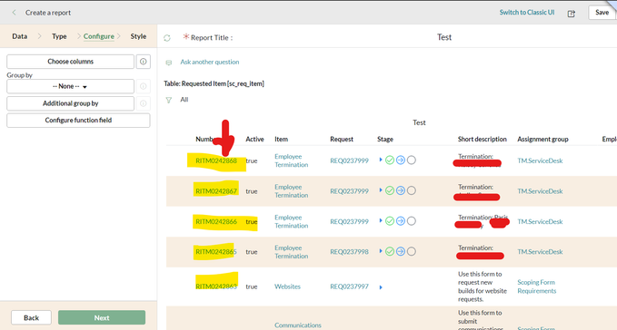Switch to the Type step tab
This screenshot has width=617, height=330.
pyautogui.click(x=59, y=36)
